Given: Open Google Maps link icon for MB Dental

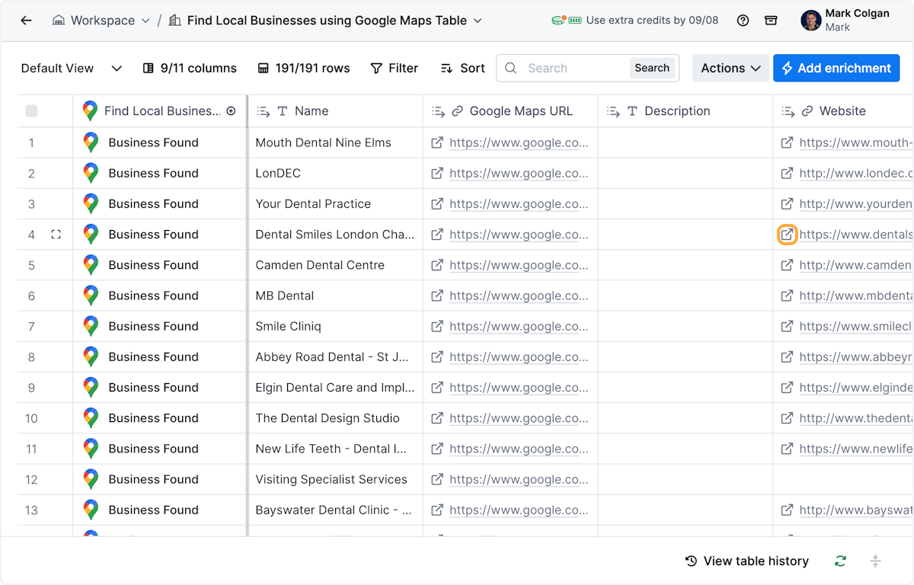Looking at the screenshot, I should (x=437, y=296).
